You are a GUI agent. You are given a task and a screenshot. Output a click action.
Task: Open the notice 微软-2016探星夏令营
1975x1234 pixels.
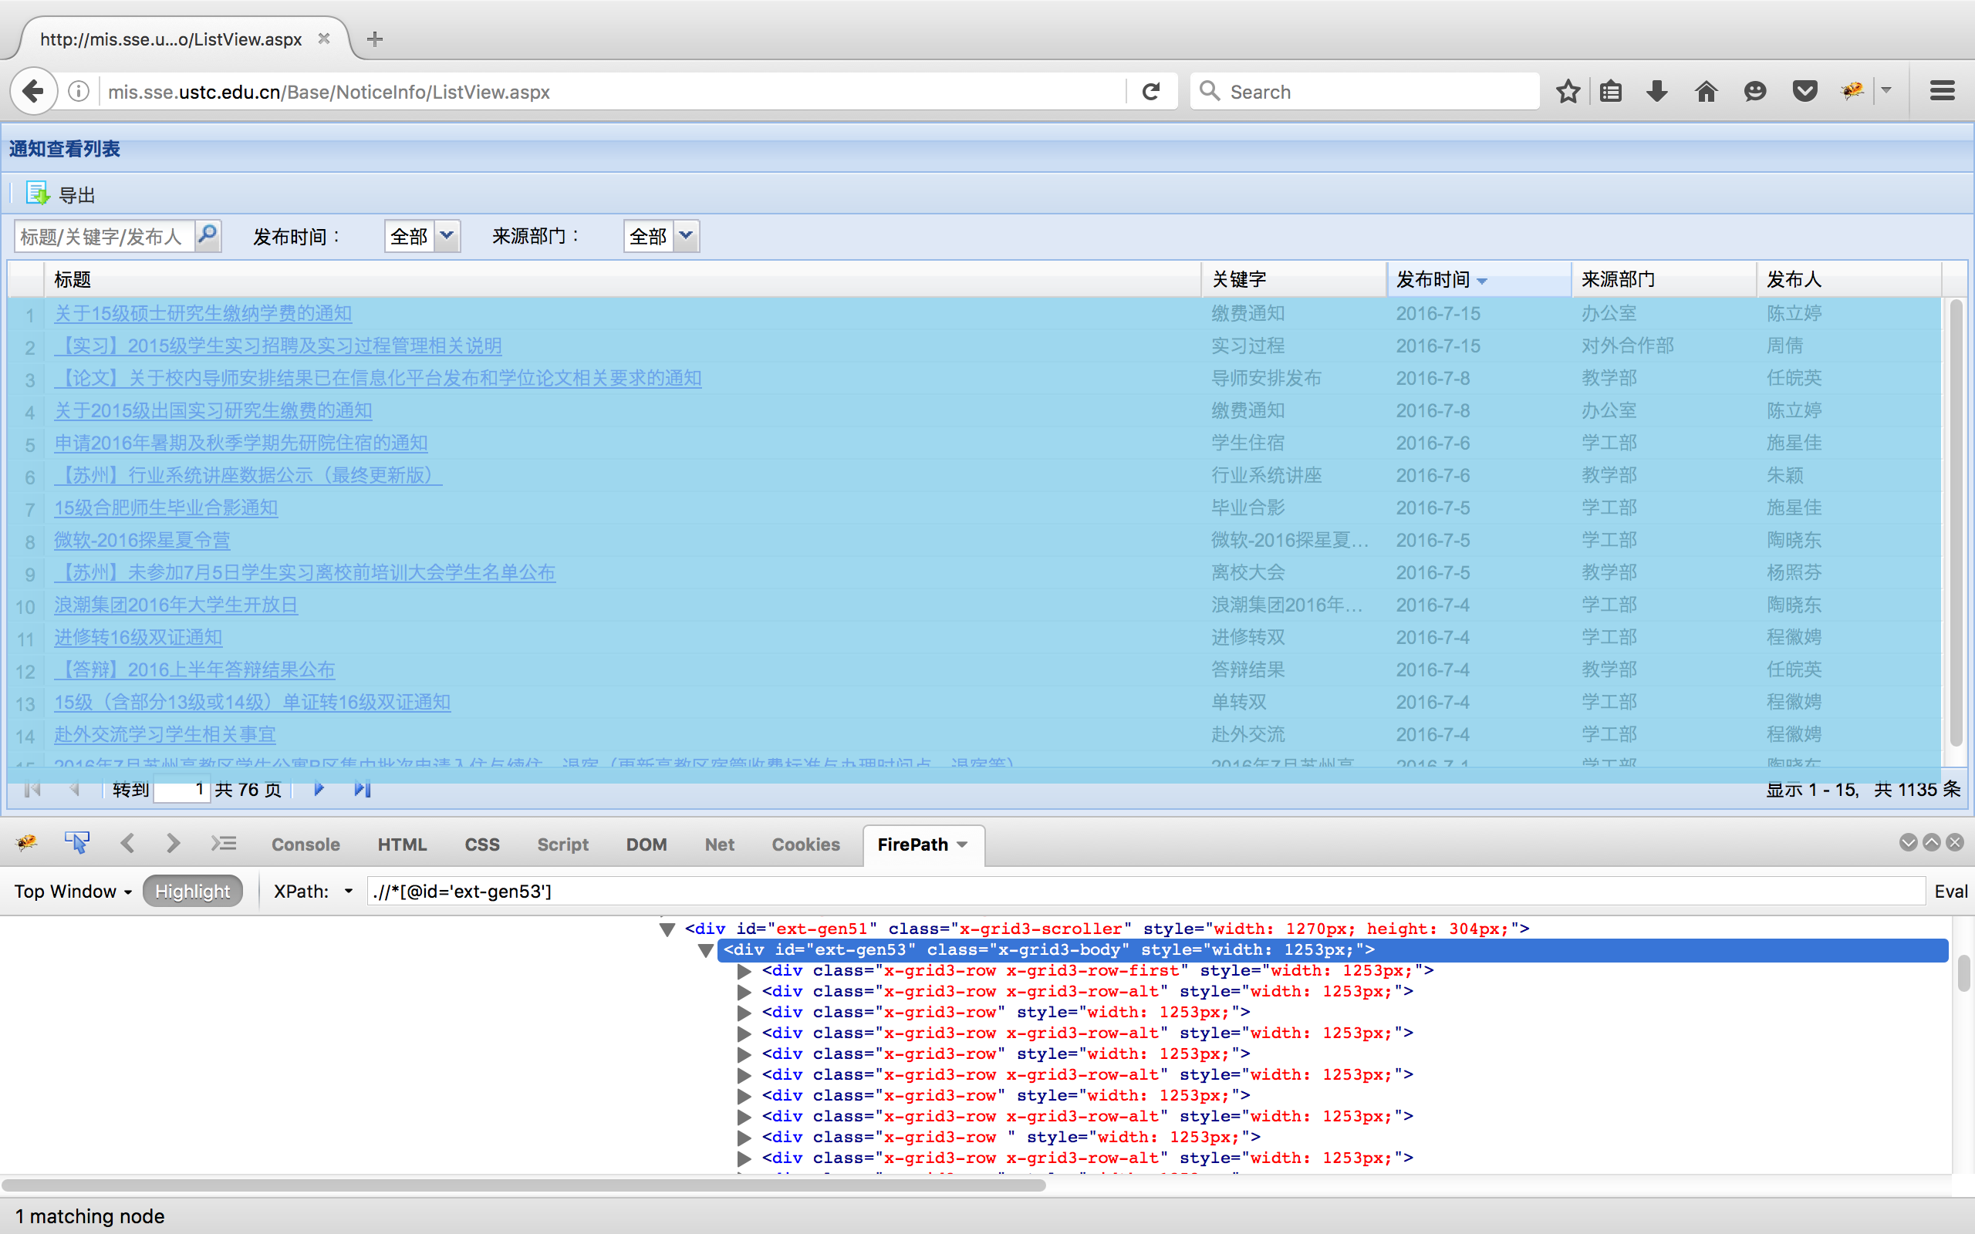(x=141, y=539)
